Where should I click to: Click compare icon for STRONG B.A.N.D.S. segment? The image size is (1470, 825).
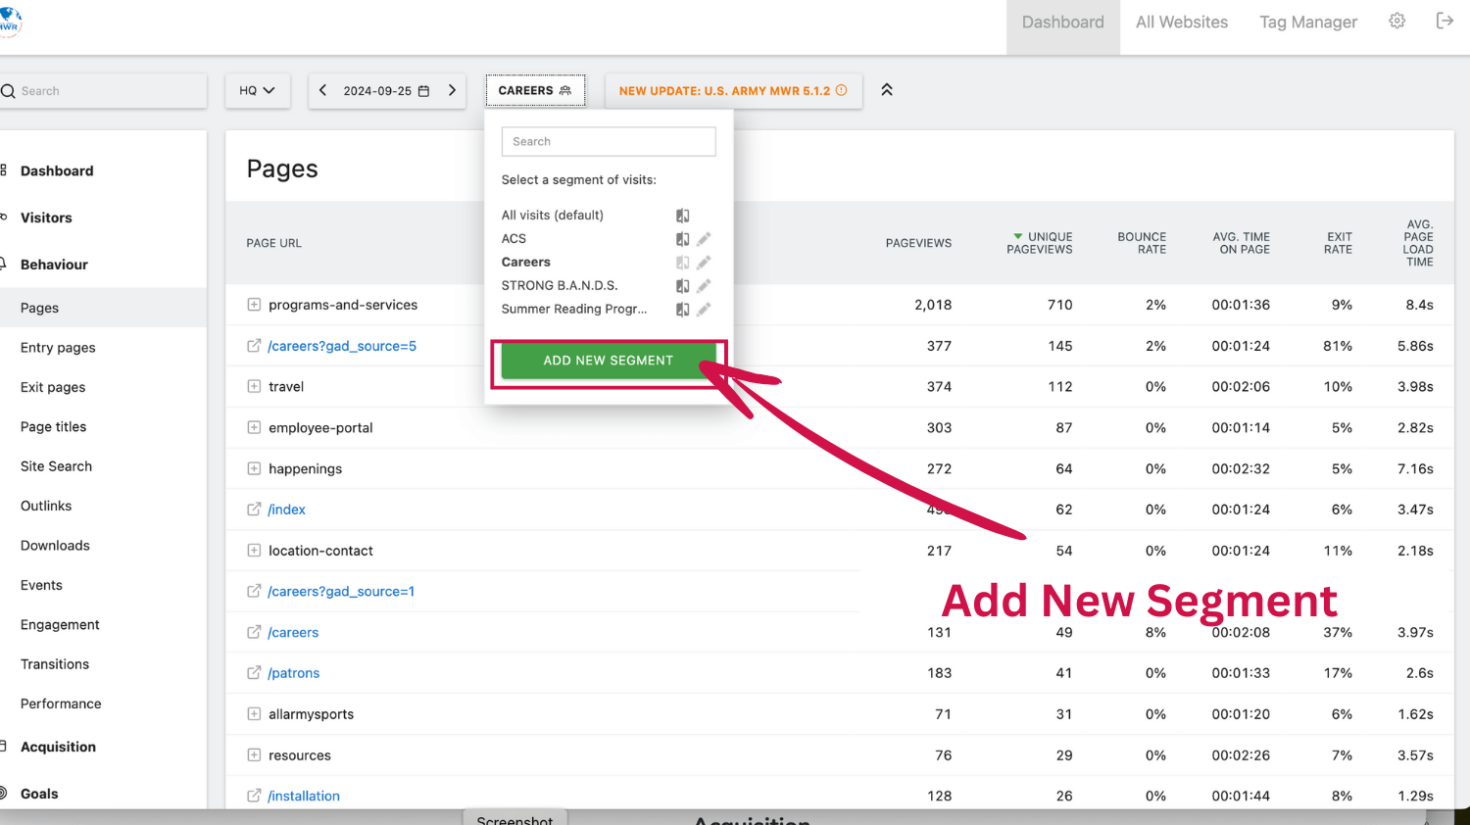pos(683,286)
